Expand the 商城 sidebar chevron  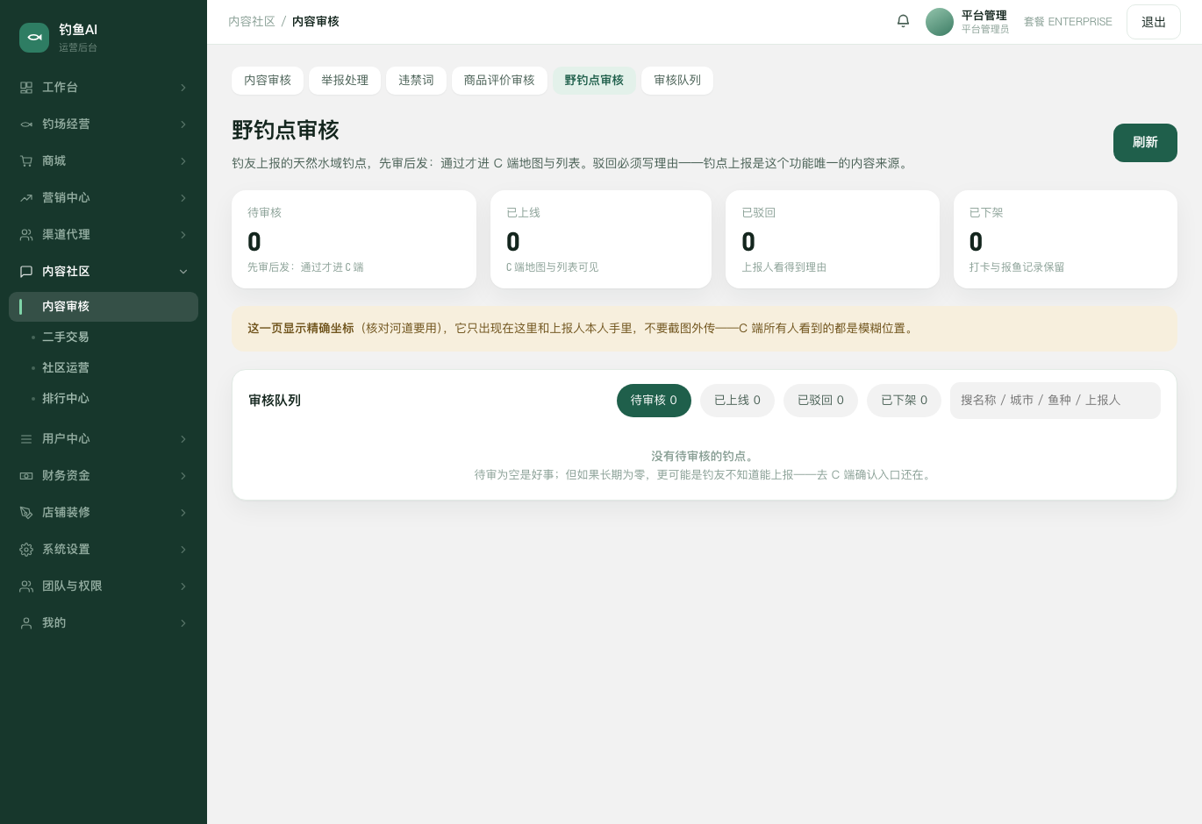point(183,161)
